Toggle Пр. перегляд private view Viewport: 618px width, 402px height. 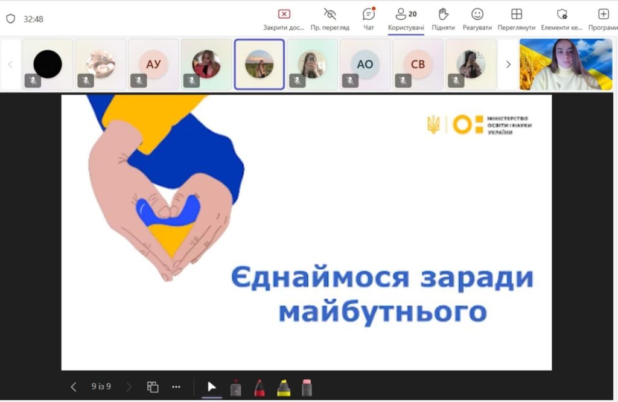click(x=330, y=19)
